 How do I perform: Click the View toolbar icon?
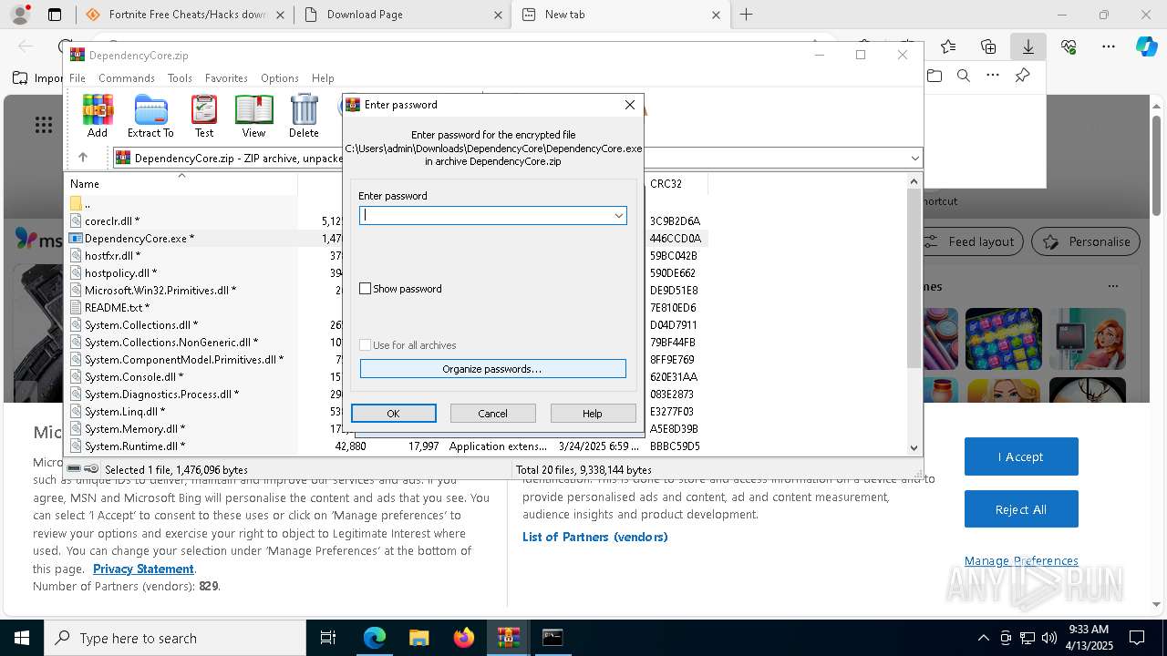253,116
